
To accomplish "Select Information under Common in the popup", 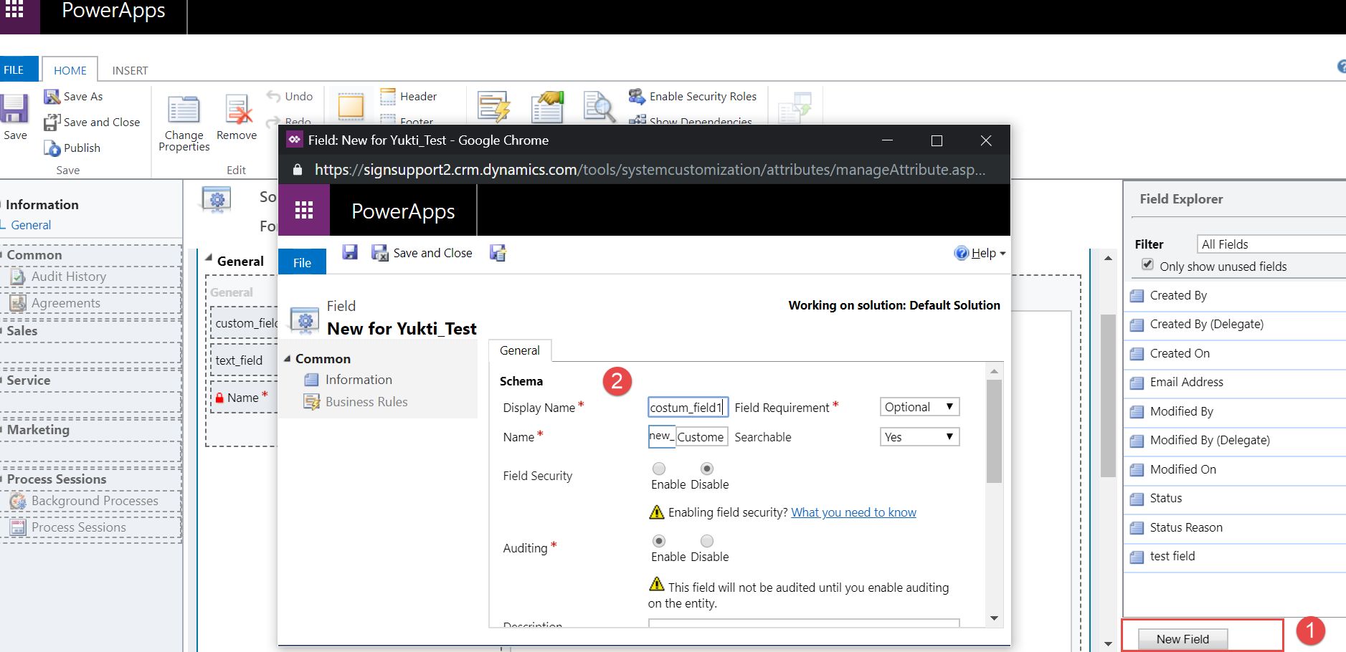I will 359,380.
